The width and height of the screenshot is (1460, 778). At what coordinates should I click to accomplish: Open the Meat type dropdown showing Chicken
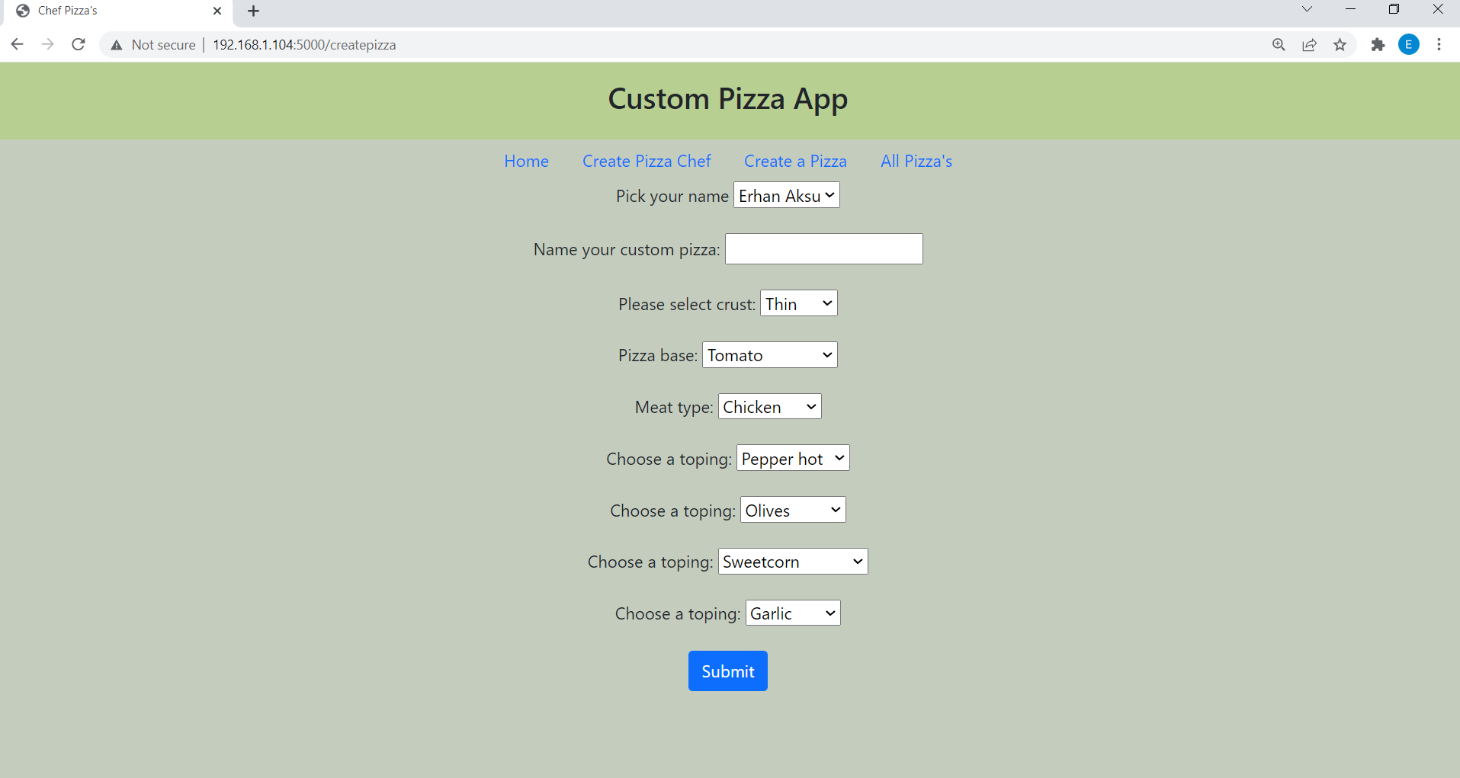pyautogui.click(x=769, y=406)
